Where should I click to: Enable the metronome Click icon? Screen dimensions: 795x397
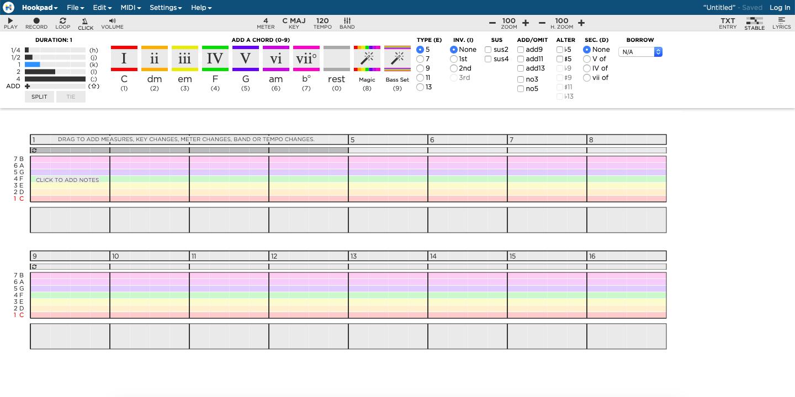[x=86, y=20]
